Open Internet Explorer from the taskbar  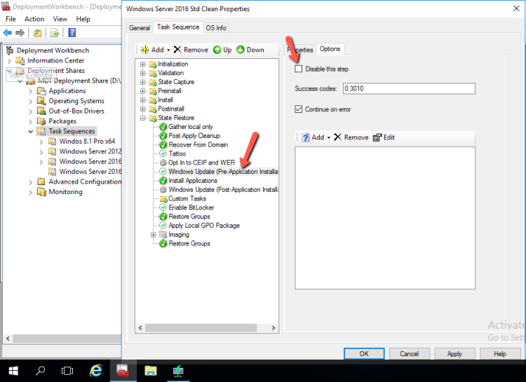pyautogui.click(x=95, y=370)
